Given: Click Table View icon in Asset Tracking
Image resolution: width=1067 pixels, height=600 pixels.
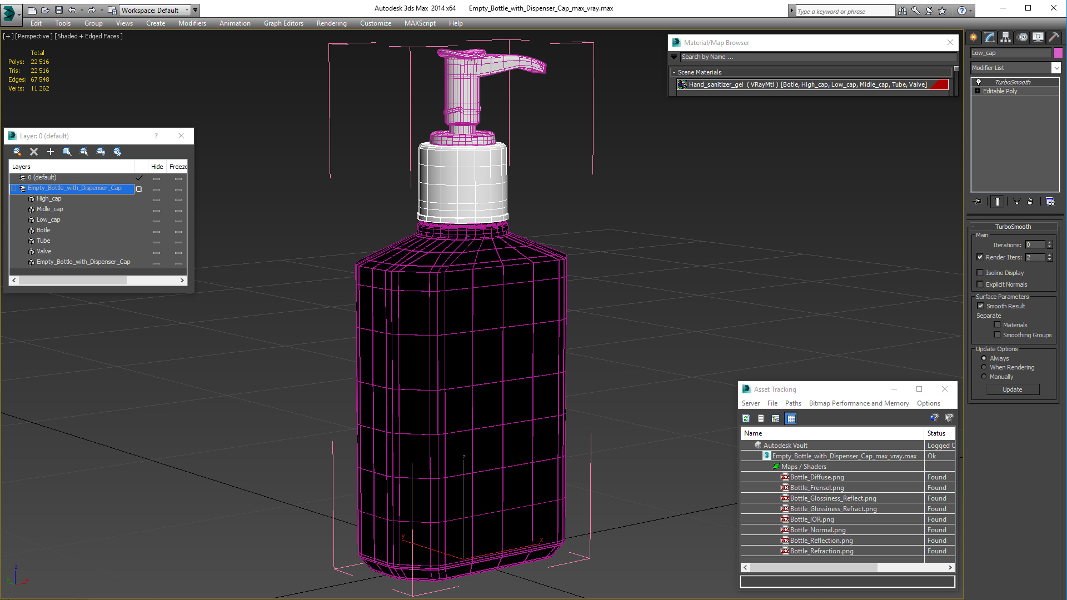Looking at the screenshot, I should 791,418.
